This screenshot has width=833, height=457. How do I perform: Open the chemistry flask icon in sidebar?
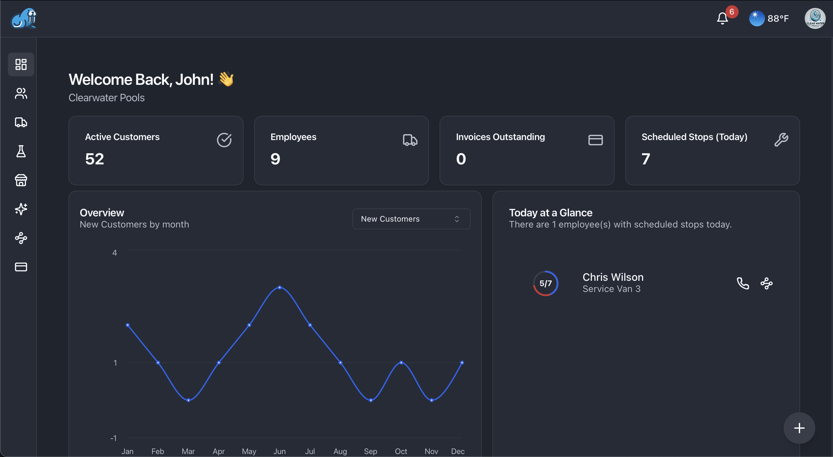click(x=21, y=151)
